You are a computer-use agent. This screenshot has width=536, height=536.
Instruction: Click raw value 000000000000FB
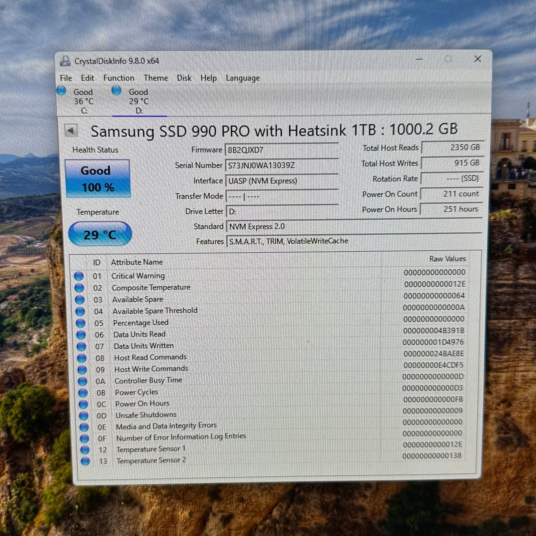click(x=433, y=399)
